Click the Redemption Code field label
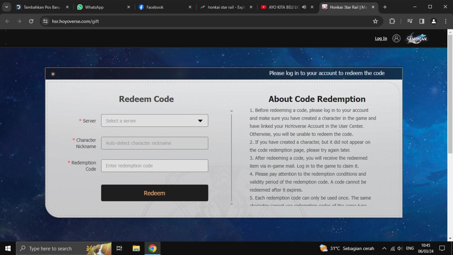Image resolution: width=453 pixels, height=255 pixels. (84, 166)
